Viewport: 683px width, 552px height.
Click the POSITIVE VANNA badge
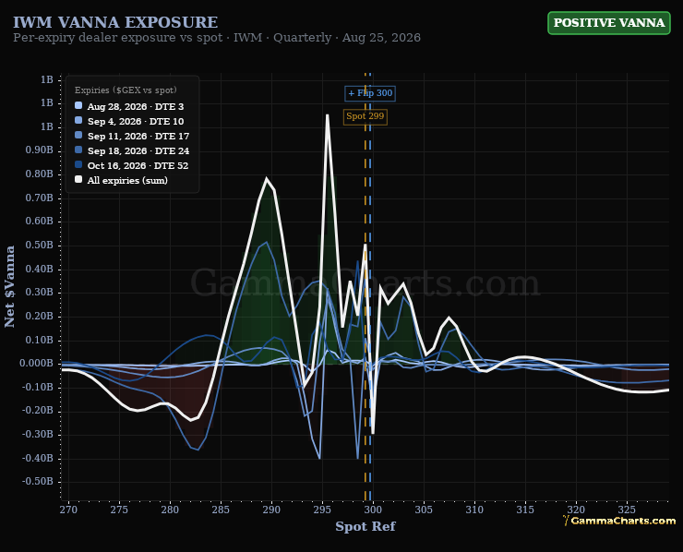[608, 23]
